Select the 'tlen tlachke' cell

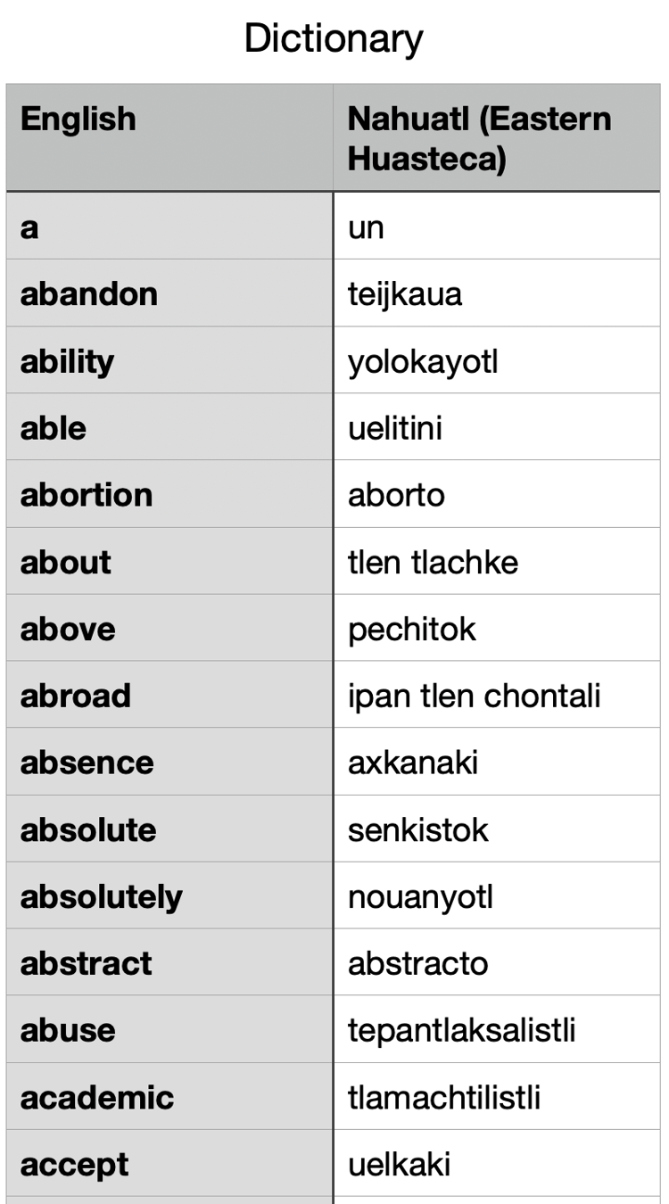(433, 562)
